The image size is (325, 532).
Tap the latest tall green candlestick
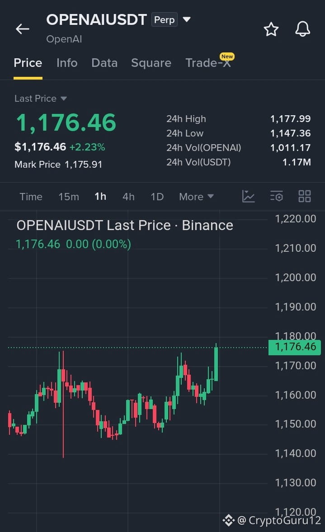point(216,363)
